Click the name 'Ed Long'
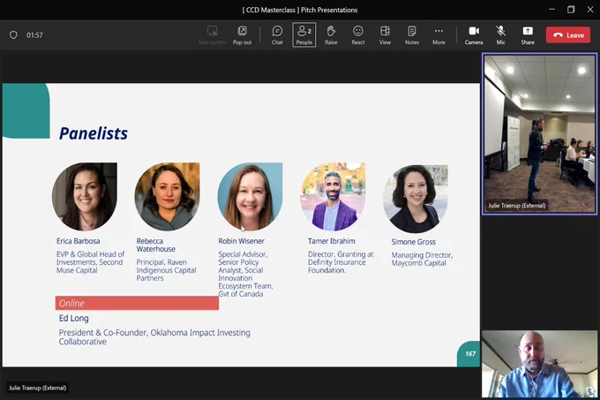Image resolution: width=600 pixels, height=400 pixels. point(73,318)
